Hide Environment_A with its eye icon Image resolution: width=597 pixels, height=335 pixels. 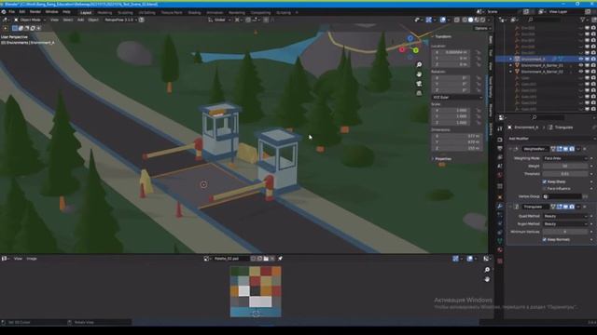coord(581,60)
